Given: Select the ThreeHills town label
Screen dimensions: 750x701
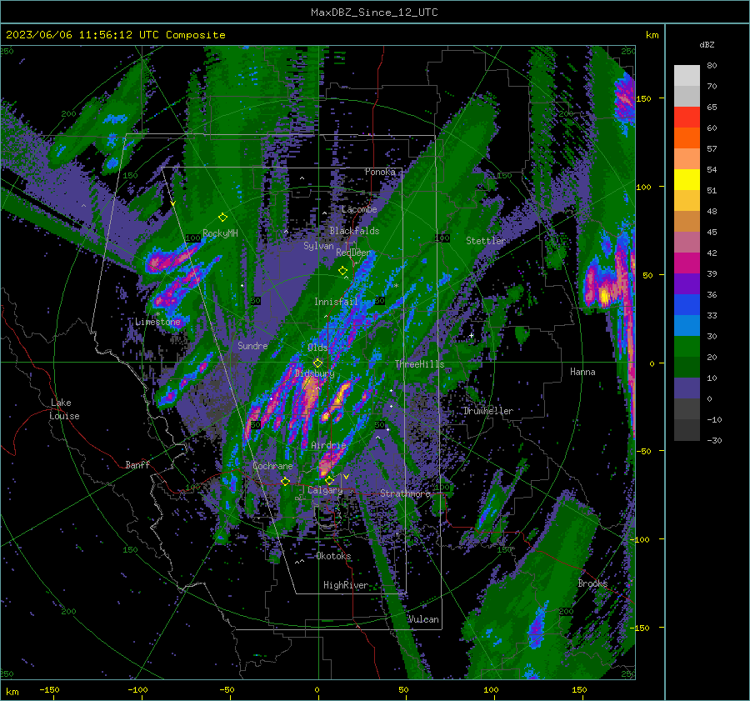Looking at the screenshot, I should tap(419, 364).
